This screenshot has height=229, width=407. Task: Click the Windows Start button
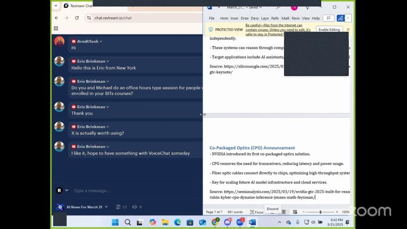tap(115, 222)
